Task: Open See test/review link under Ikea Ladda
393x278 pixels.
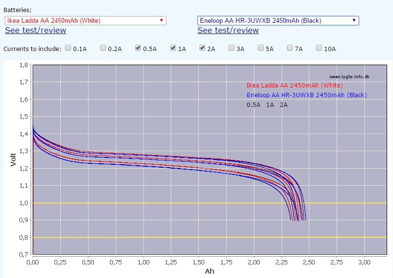Action: point(36,30)
